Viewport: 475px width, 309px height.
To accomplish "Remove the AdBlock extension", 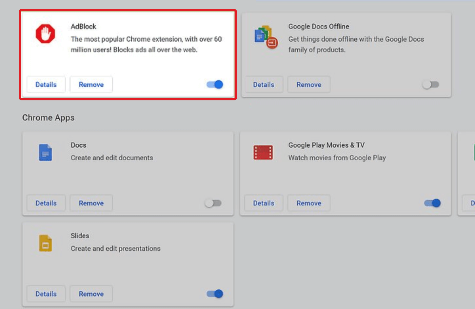I will click(91, 85).
